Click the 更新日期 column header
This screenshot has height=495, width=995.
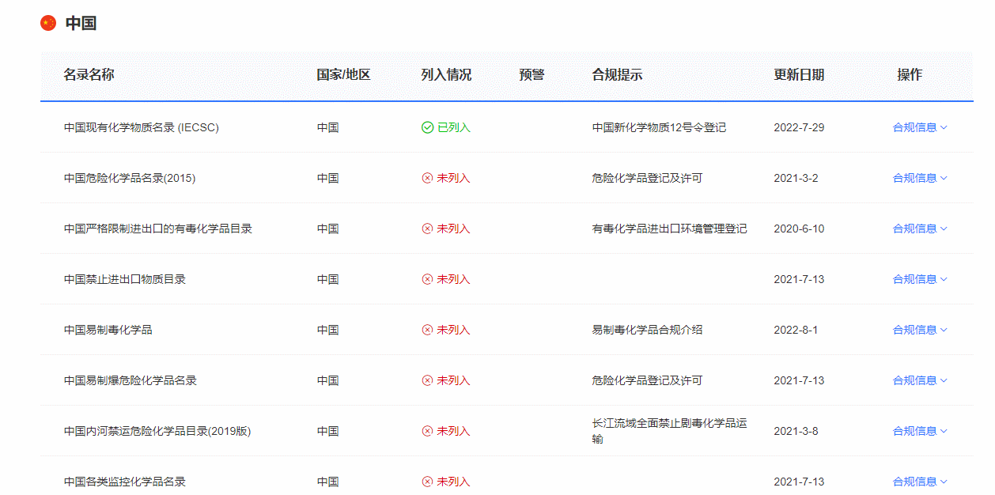pyautogui.click(x=799, y=75)
